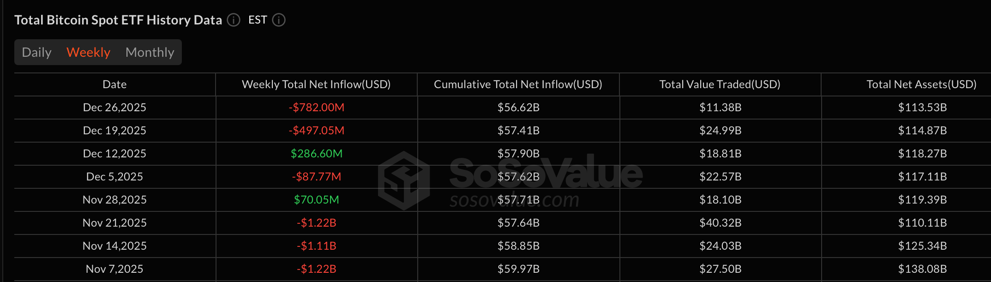Click the $40.32B traded value for Nov 21

[719, 223]
